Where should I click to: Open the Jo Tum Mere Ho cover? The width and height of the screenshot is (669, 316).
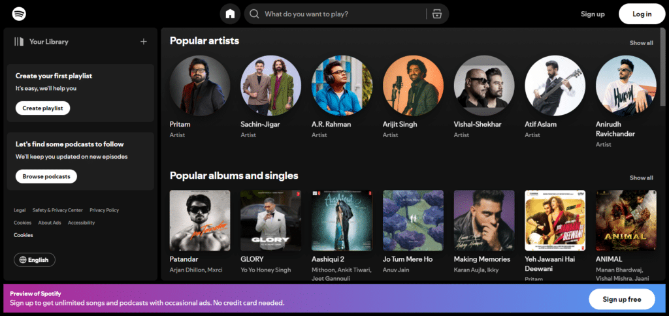tap(413, 221)
